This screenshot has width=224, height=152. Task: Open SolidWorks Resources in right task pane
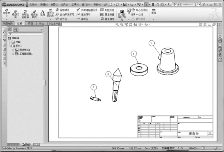click(x=220, y=36)
